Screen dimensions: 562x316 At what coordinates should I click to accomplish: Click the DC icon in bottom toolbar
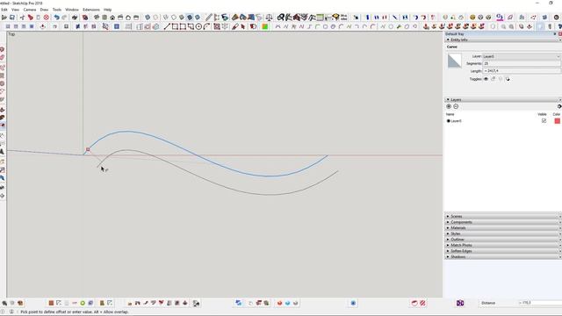point(460,303)
